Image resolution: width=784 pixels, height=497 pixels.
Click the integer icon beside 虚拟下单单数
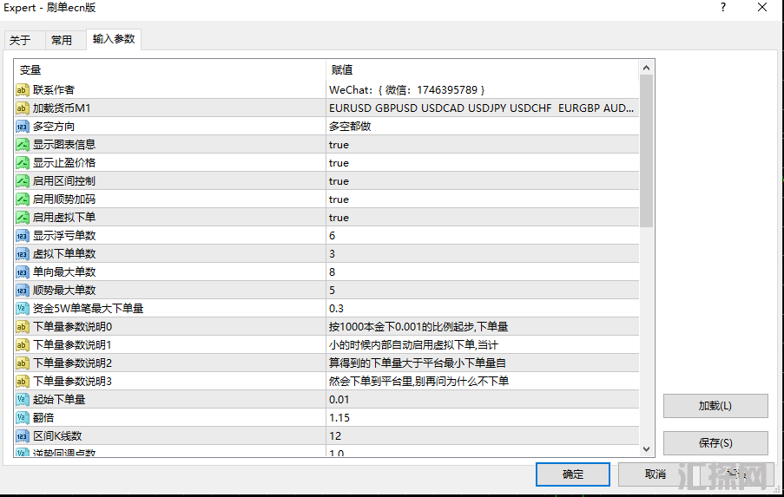[x=23, y=254]
